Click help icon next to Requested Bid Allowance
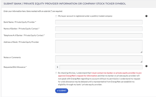 (x=146, y=66)
